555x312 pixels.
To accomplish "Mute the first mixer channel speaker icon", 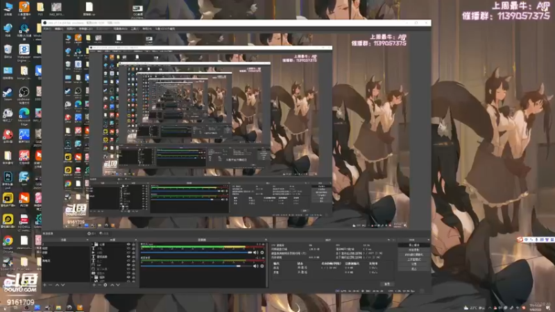I will click(255, 252).
